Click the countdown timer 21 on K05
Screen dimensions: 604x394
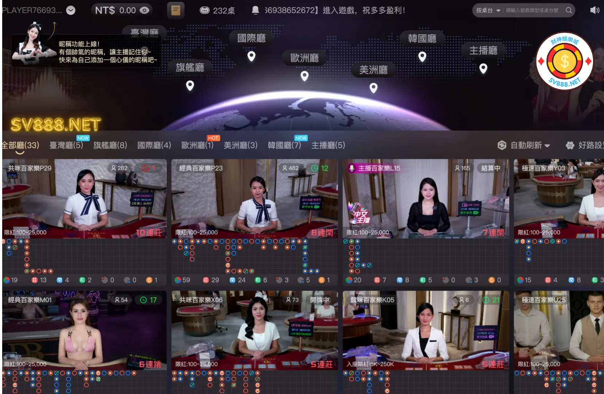491,300
